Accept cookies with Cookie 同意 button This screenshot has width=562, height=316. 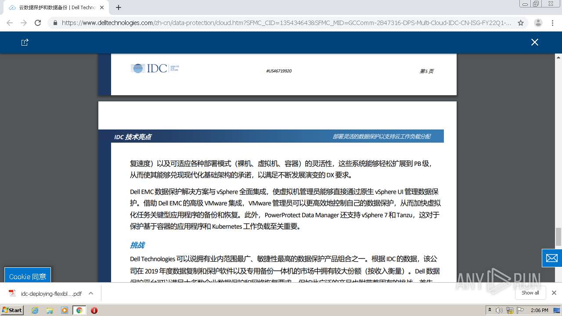[28, 276]
